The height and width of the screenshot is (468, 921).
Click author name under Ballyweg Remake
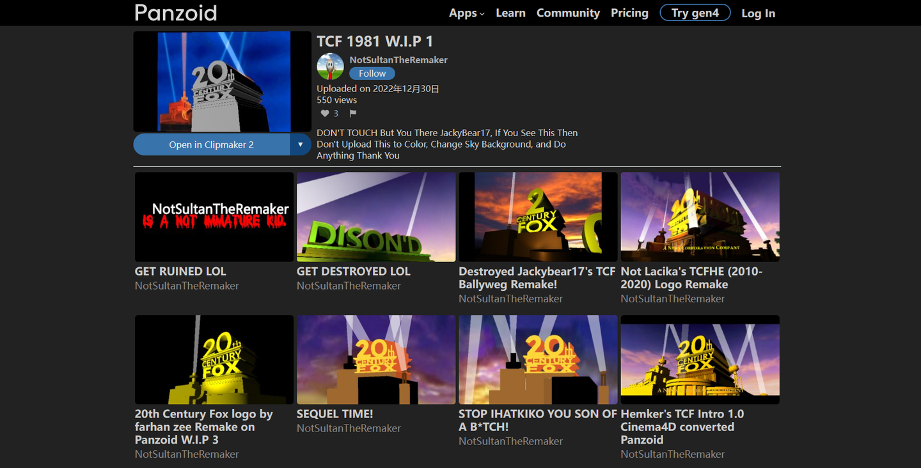pyautogui.click(x=510, y=299)
